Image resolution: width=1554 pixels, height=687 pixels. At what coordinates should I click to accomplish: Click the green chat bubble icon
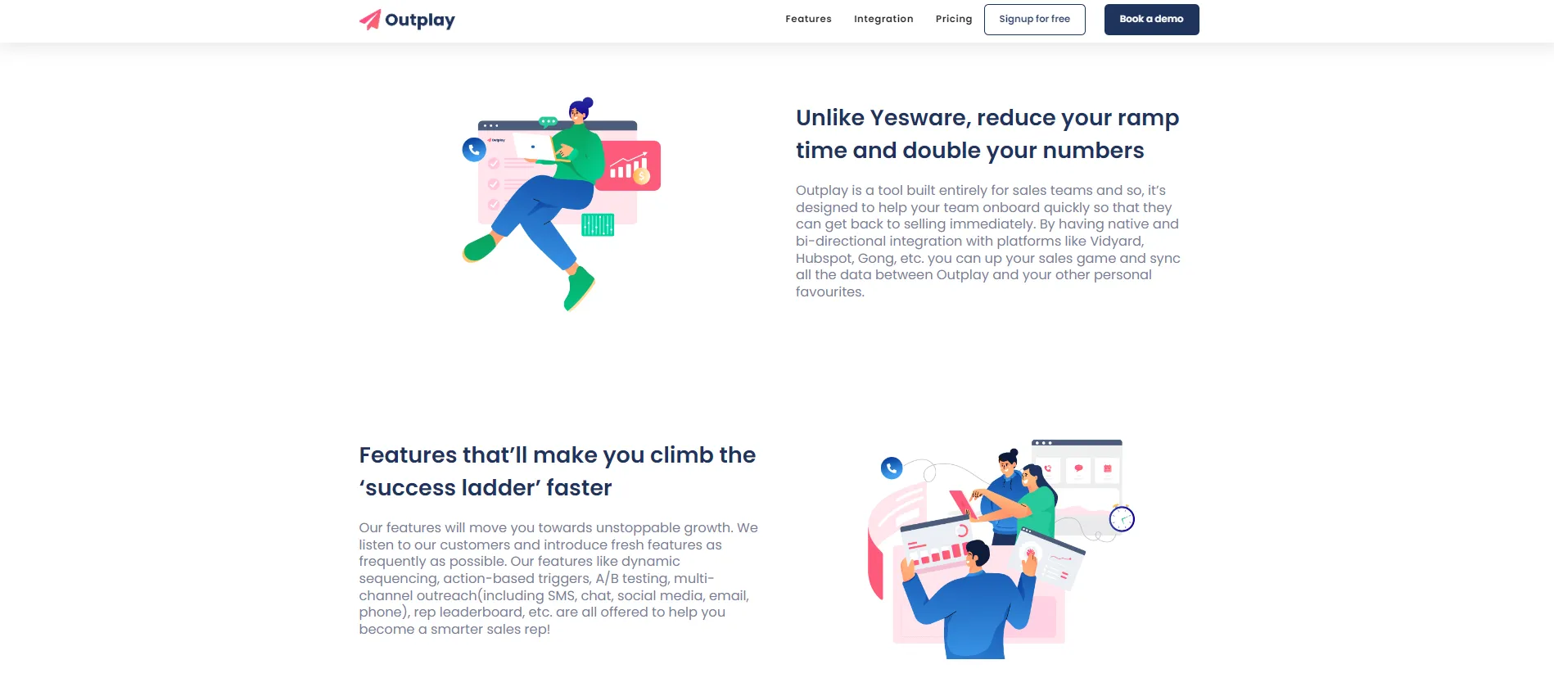(x=549, y=122)
